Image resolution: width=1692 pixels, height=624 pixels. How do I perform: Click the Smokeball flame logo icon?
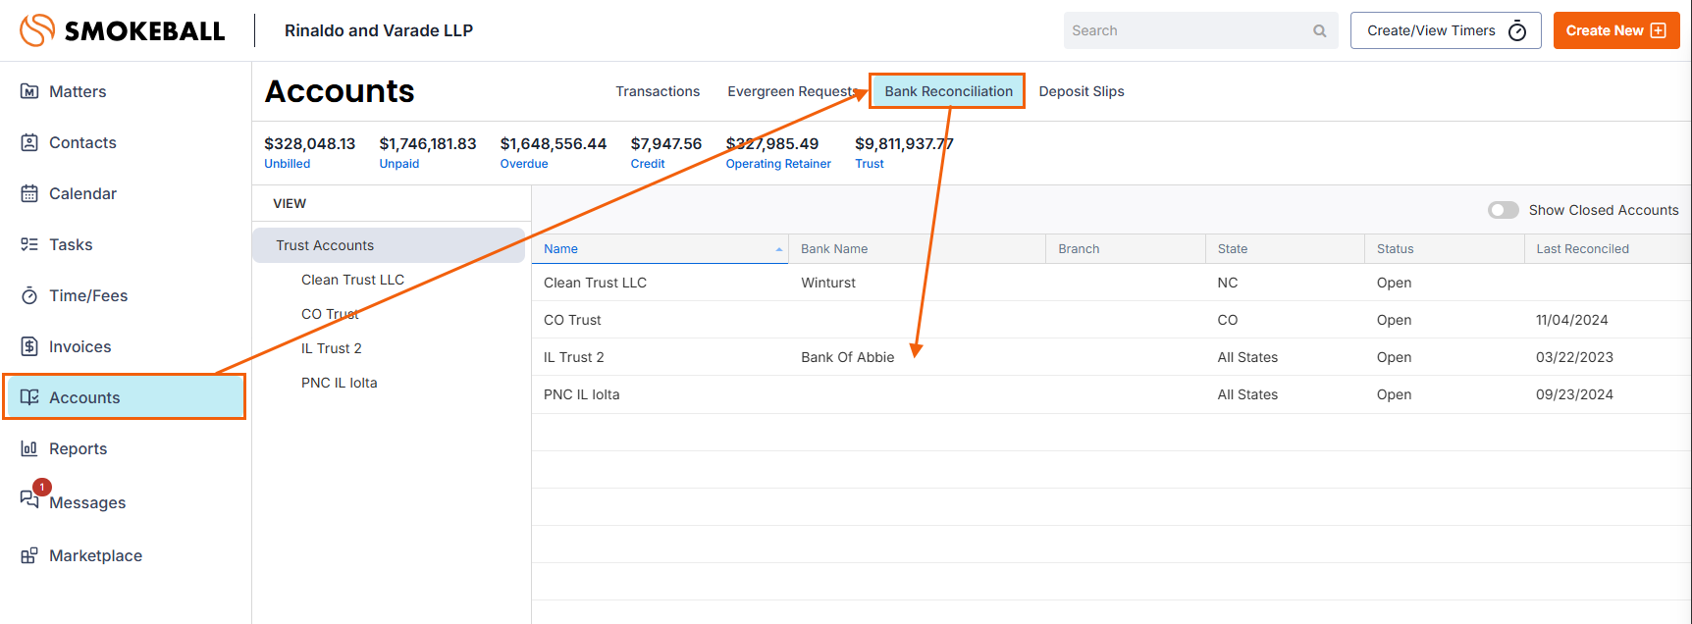[x=37, y=30]
